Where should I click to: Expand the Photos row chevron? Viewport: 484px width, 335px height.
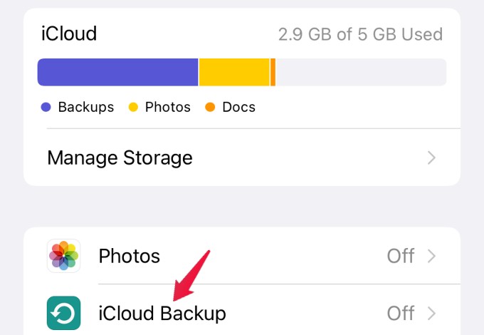pyautogui.click(x=431, y=256)
